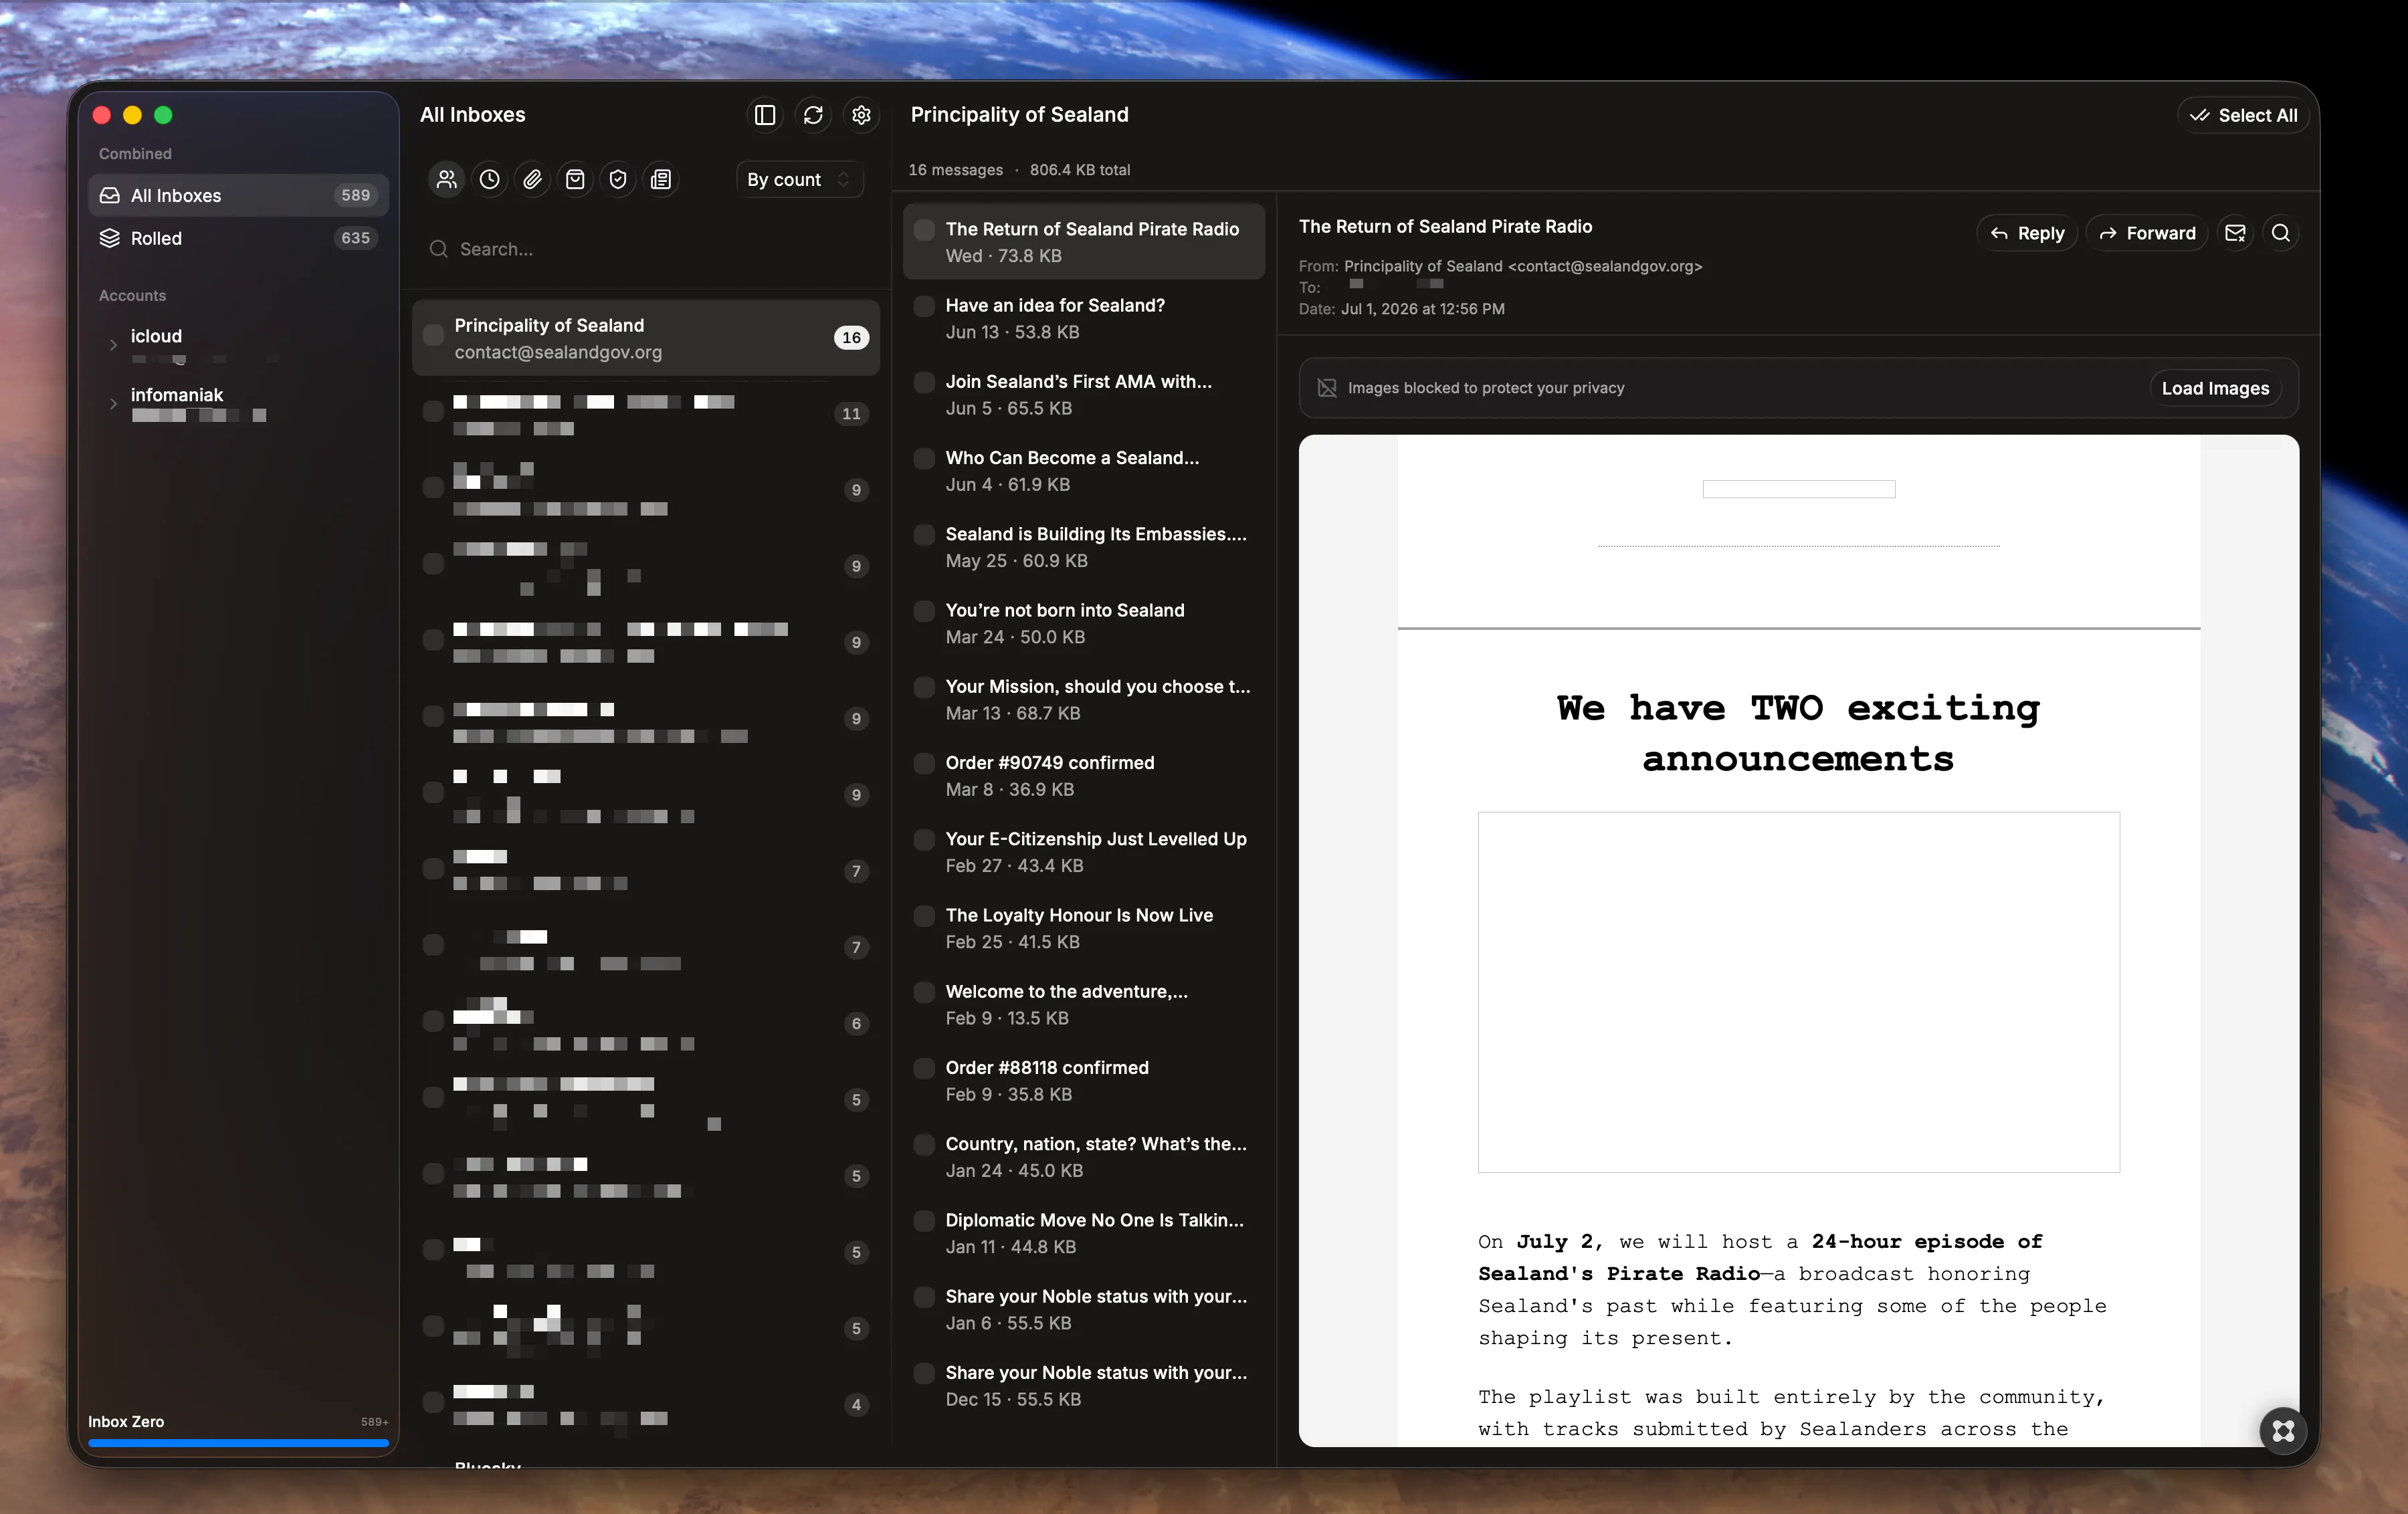
Task: Select All Inboxes in sidebar
Action: pyautogui.click(x=238, y=196)
